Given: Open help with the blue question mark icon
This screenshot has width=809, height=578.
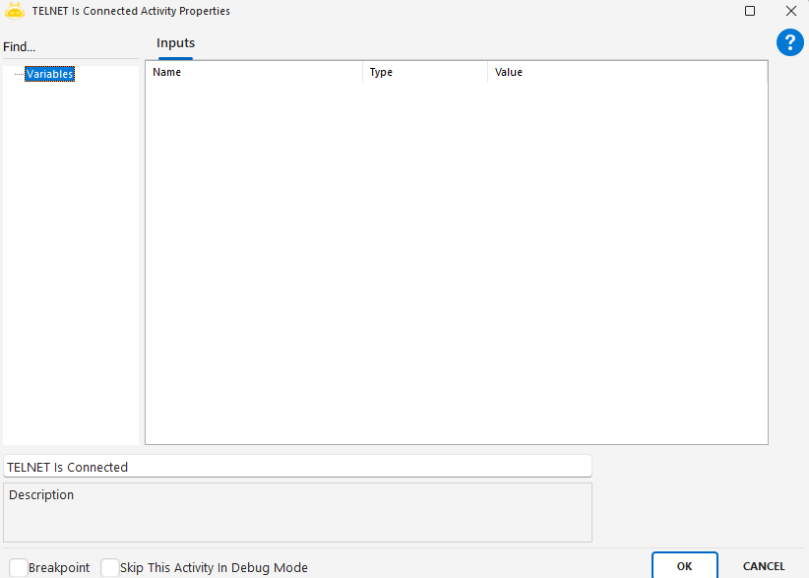Looking at the screenshot, I should pyautogui.click(x=790, y=42).
